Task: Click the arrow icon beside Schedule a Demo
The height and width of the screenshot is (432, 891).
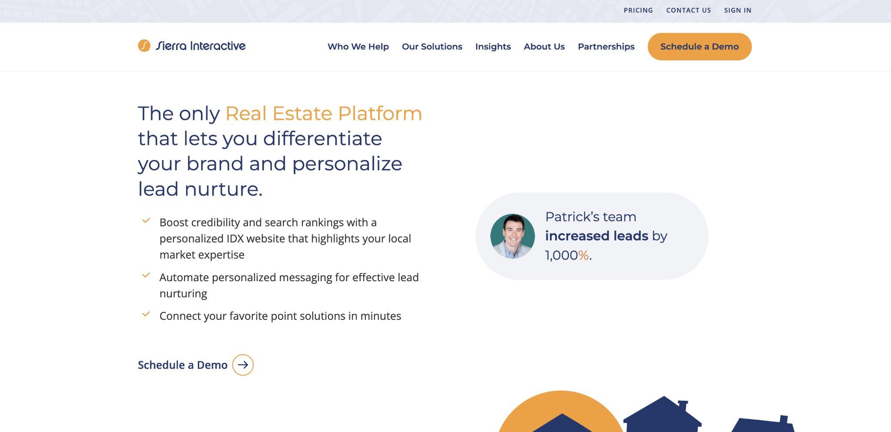Action: click(x=244, y=365)
